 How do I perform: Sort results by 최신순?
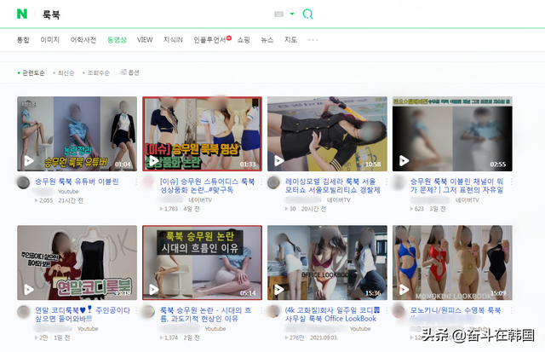65,73
